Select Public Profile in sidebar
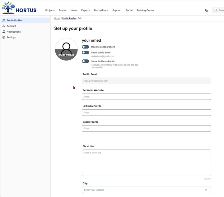Screen dimensions: 224x197 click(26, 21)
